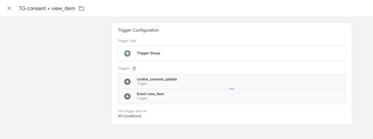Click the AND separator between triggers
The image size is (373, 139).
click(x=232, y=89)
